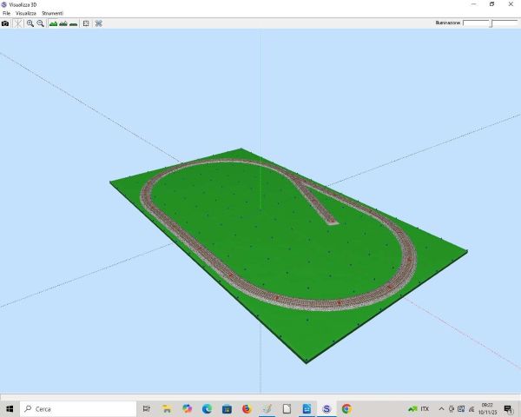521x417 pixels.
Task: Open the Visualizza menu
Action: (x=25, y=13)
